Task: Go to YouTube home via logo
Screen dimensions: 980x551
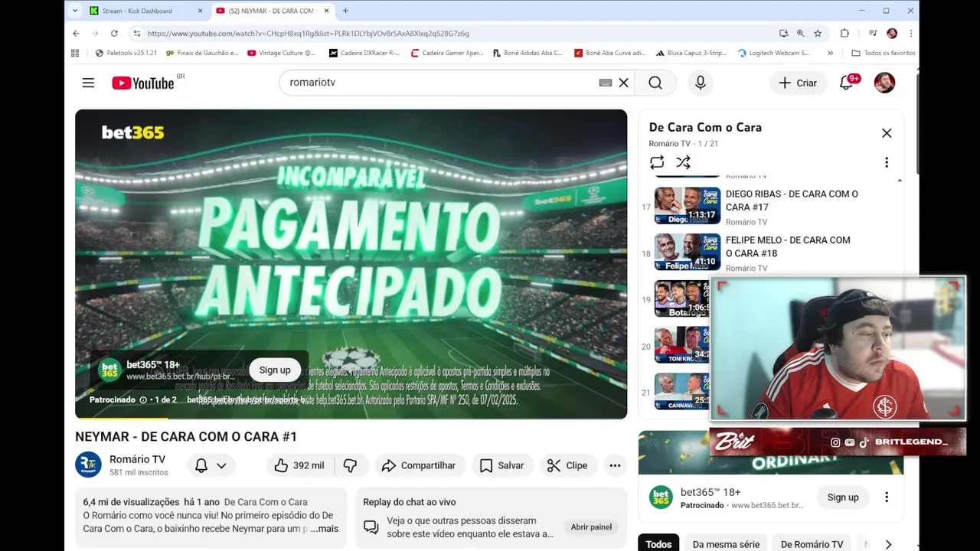Action: 143,83
